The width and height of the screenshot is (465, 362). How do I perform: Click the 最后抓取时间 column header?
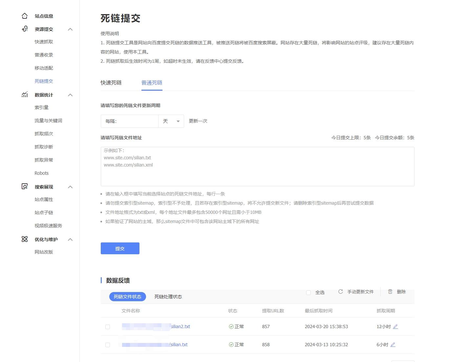pyautogui.click(x=318, y=311)
